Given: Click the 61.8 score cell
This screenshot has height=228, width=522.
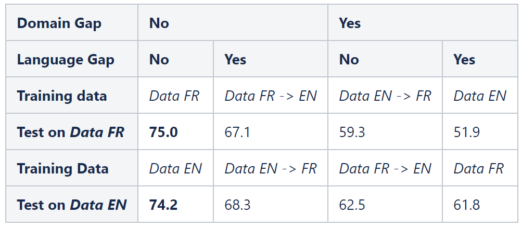Looking at the screenshot, I should (x=480, y=204).
